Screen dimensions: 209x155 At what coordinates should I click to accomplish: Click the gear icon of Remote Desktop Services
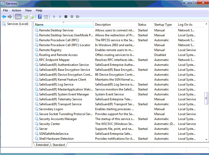(x=37, y=30)
